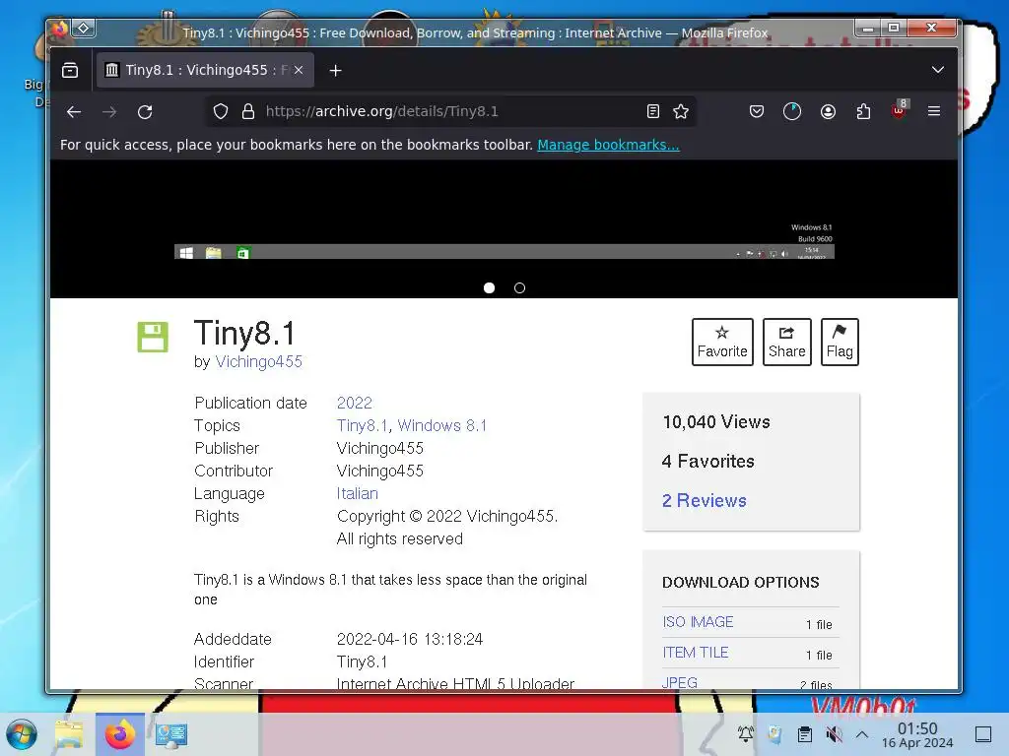Open the 2 Reviews link
This screenshot has width=1009, height=756.
pos(704,501)
